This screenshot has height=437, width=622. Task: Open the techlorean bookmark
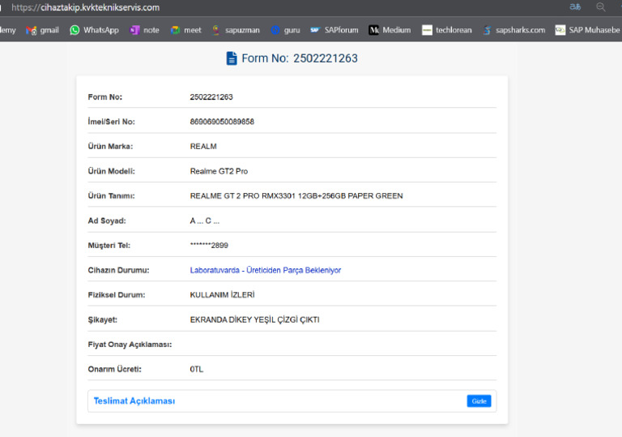[x=446, y=30]
